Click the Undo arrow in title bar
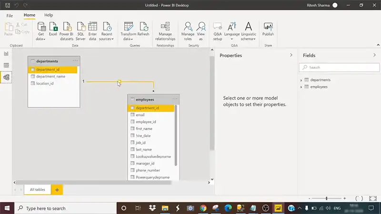 [17, 5]
